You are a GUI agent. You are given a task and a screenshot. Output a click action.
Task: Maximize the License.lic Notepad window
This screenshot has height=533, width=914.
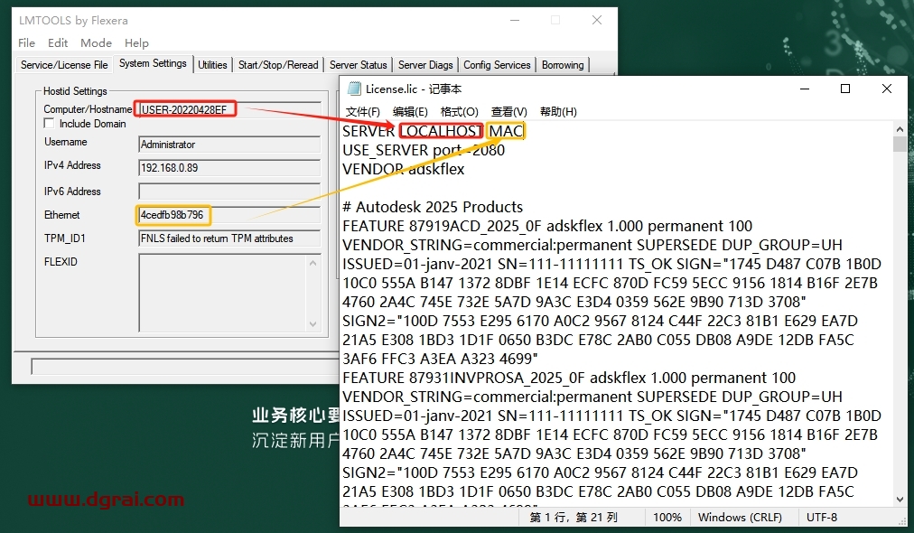point(845,89)
